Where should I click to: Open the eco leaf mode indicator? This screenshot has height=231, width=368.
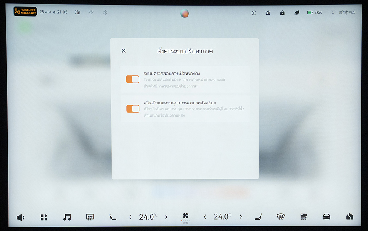(x=297, y=13)
